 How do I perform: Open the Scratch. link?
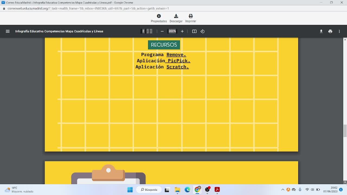178,67
